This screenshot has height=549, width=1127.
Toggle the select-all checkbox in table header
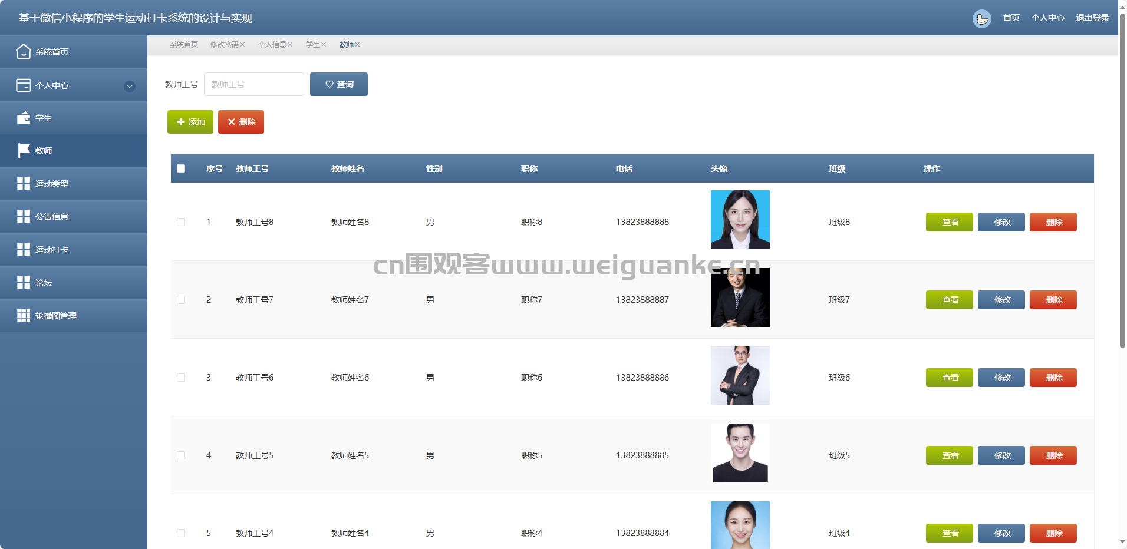(181, 168)
